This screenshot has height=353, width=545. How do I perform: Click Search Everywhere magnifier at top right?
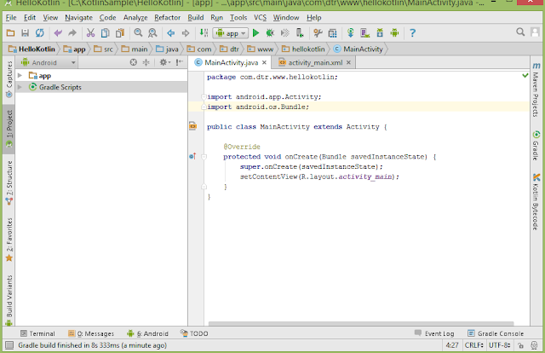[x=520, y=32]
